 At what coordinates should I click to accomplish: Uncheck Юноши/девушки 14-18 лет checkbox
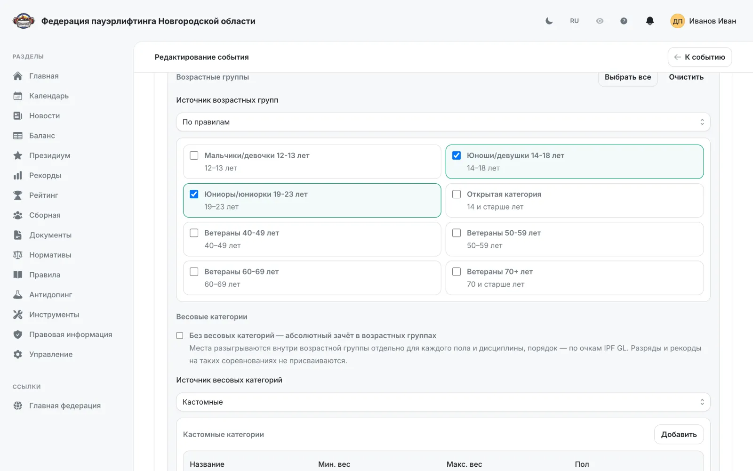point(457,155)
